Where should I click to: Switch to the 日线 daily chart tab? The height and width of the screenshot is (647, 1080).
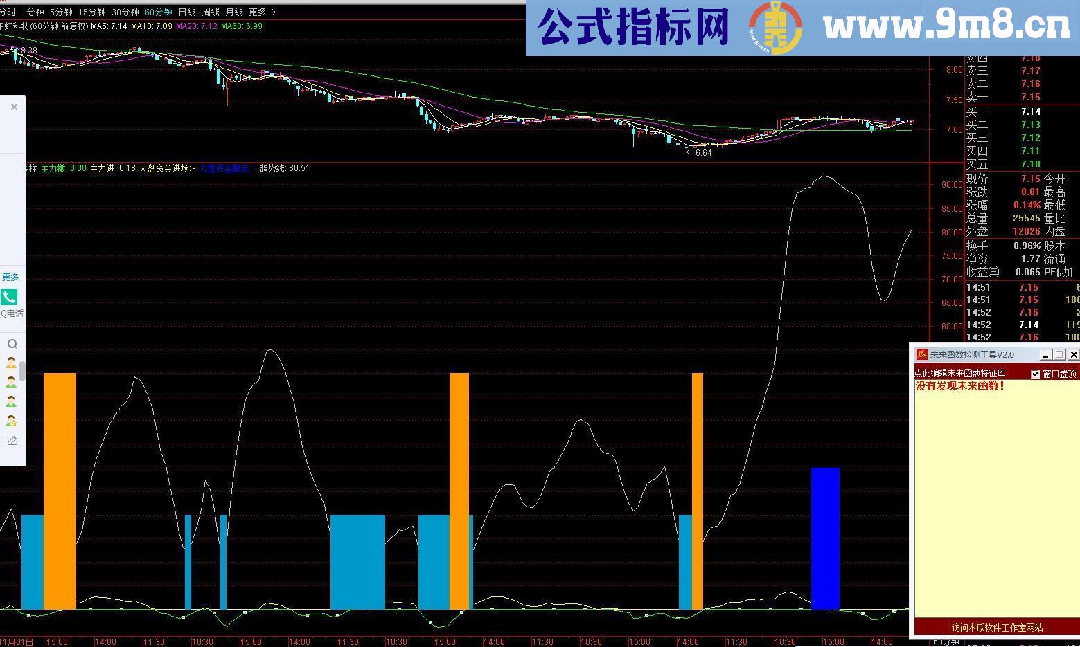click(187, 12)
